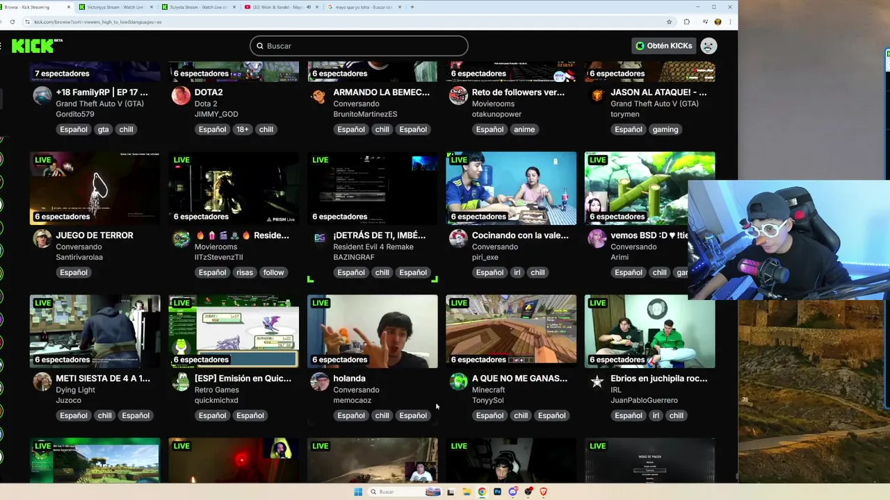Focus the Buscar search field on Kick
Image resolution: width=890 pixels, height=500 pixels.
point(359,46)
